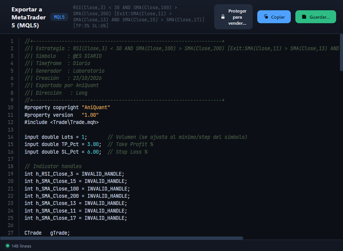Image resolution: width=343 pixels, height=251 pixels.
Task: Click the "Proteger para vender..." button
Action: [x=233, y=17]
